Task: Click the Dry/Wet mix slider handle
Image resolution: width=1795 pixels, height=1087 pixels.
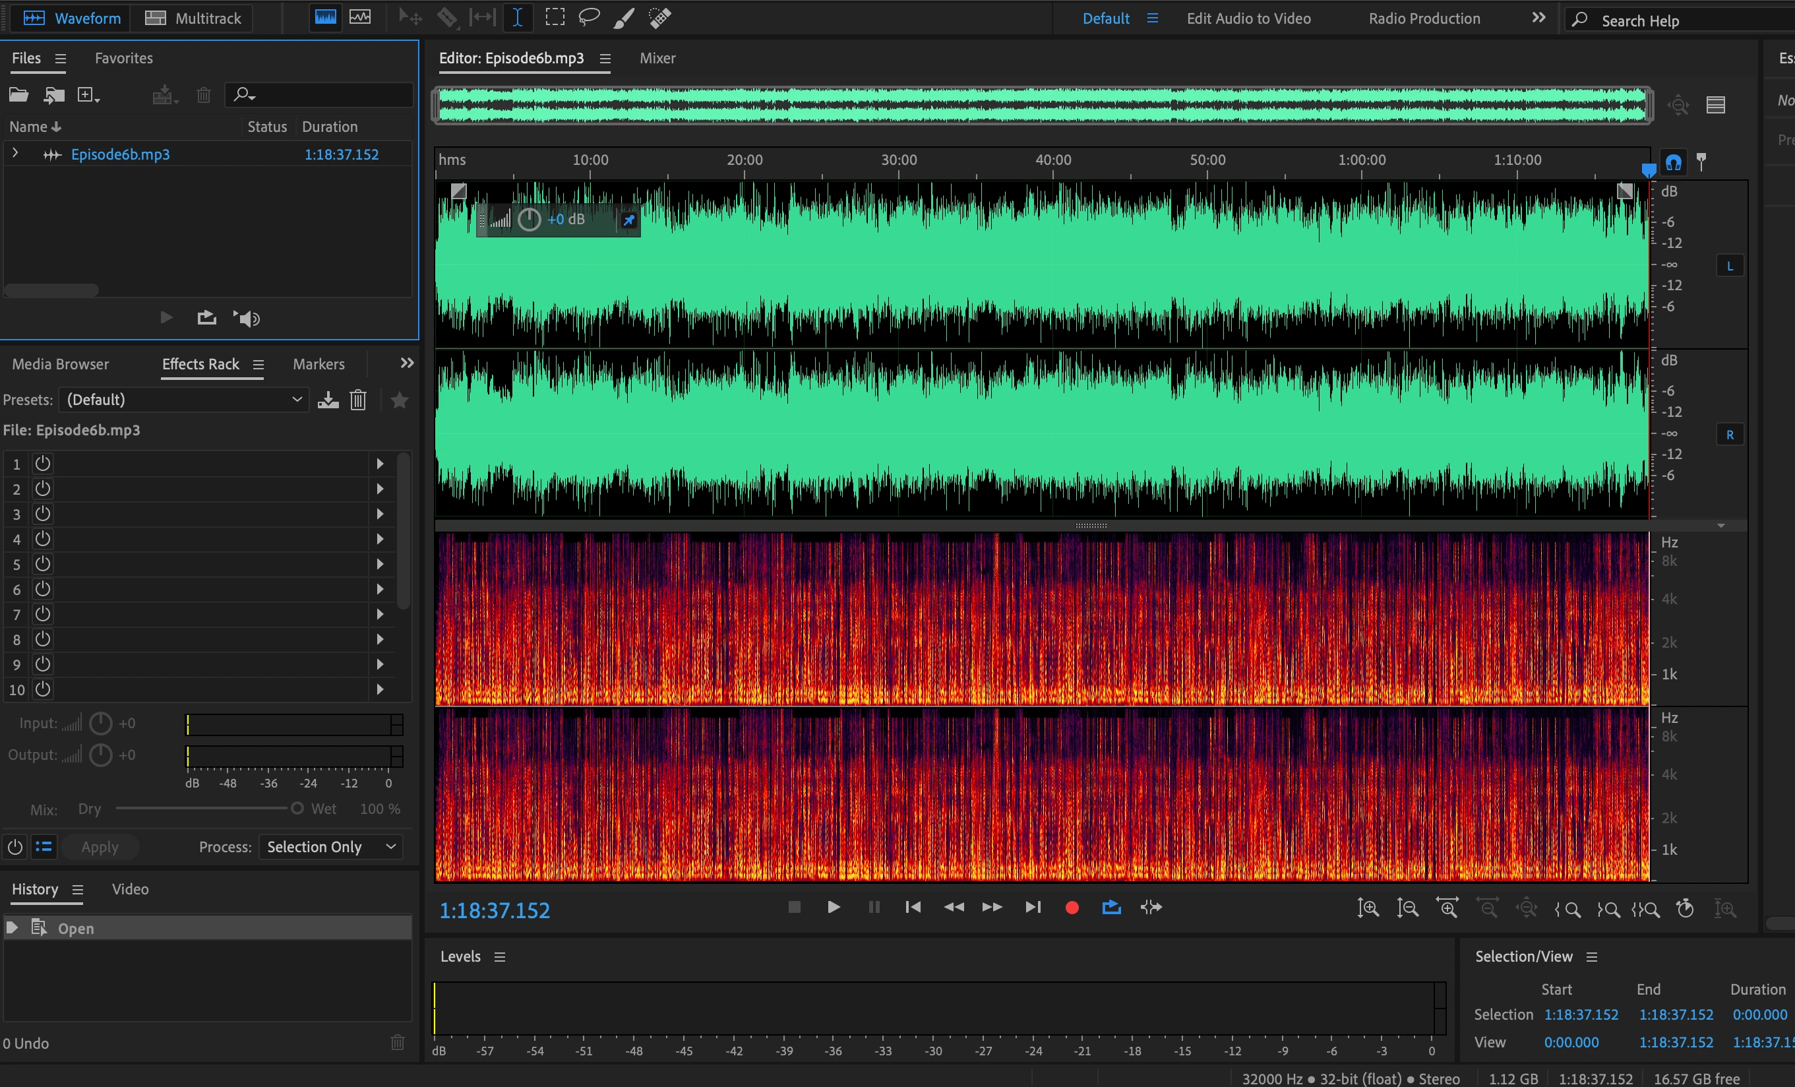Action: [x=297, y=809]
